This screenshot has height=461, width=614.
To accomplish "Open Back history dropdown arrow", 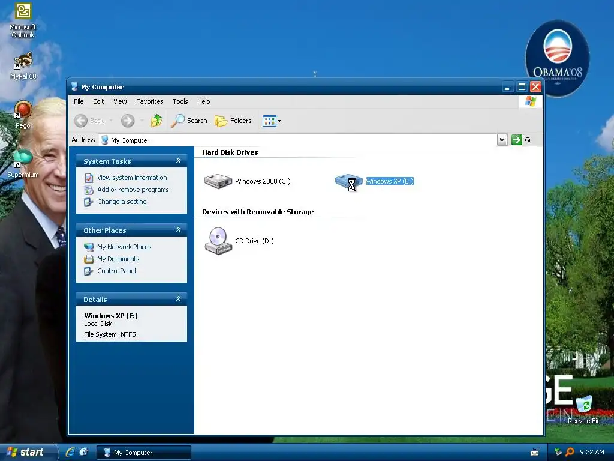I will click(111, 121).
